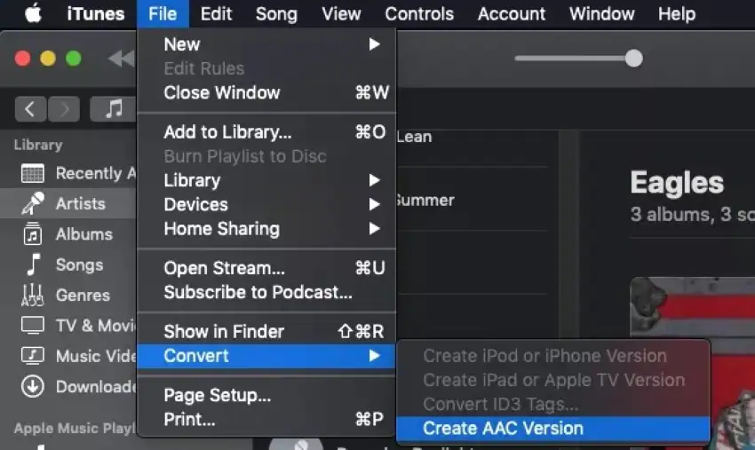Choose Print… from File menu

(266, 419)
